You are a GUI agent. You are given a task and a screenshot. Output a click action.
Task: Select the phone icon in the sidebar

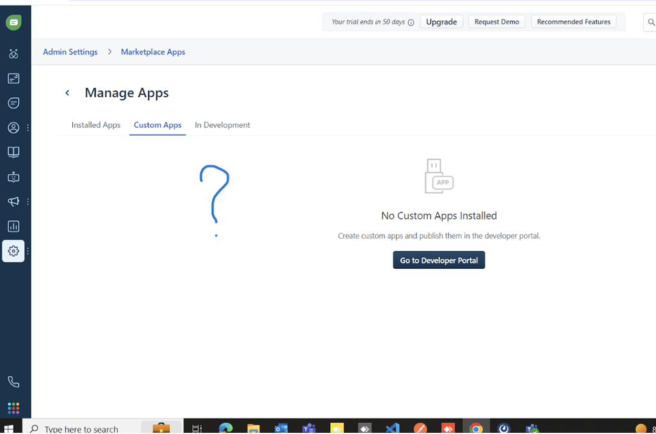click(x=13, y=382)
